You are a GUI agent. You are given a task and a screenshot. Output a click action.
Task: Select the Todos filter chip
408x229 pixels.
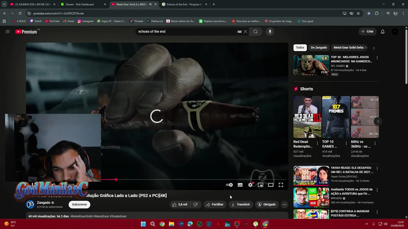point(300,48)
